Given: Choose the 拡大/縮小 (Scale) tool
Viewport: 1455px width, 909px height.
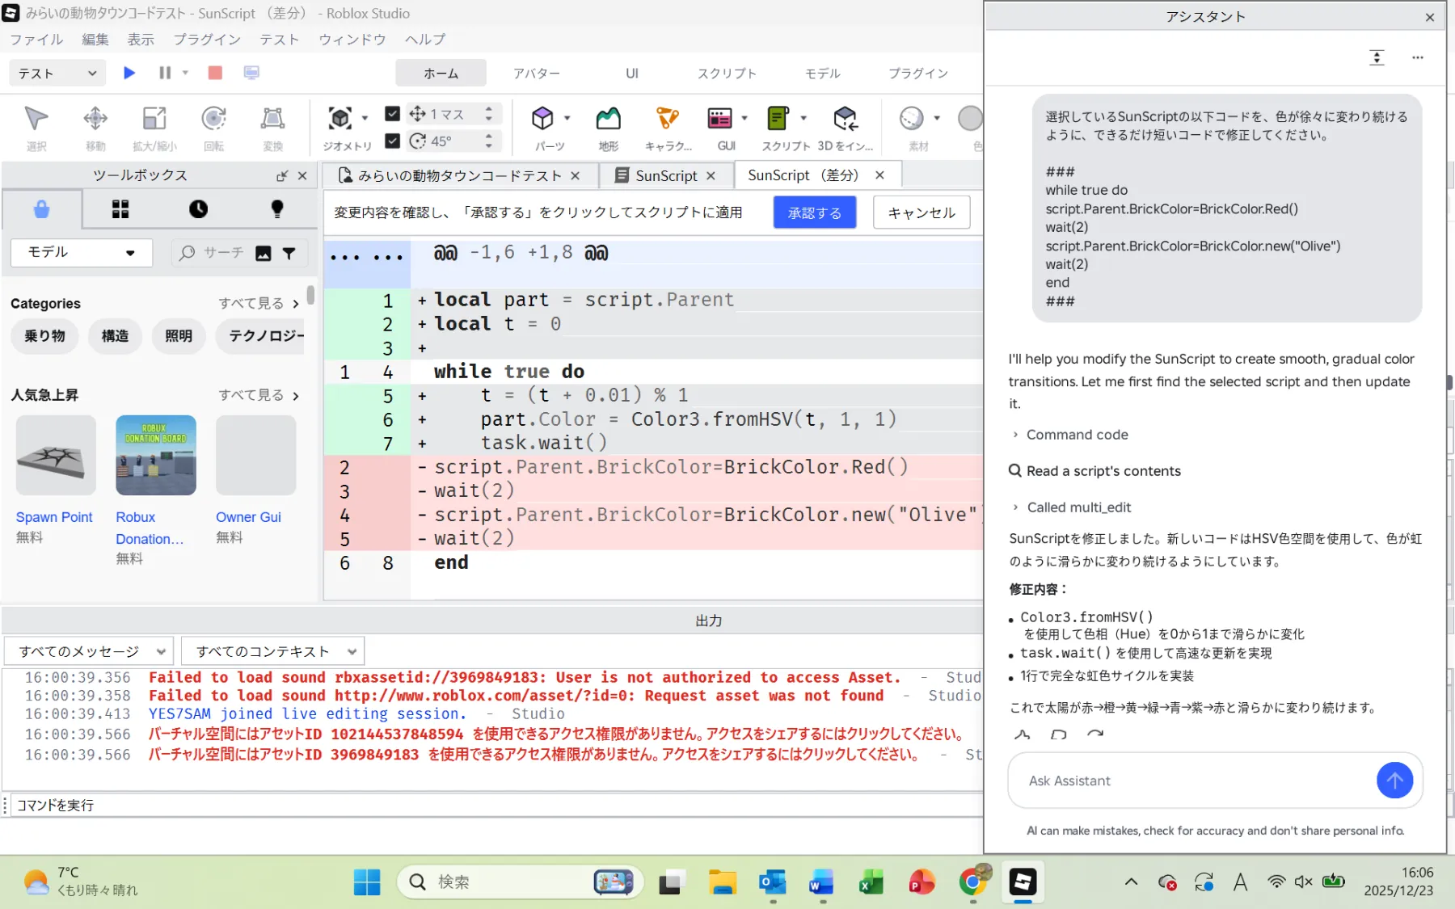Looking at the screenshot, I should (x=154, y=128).
